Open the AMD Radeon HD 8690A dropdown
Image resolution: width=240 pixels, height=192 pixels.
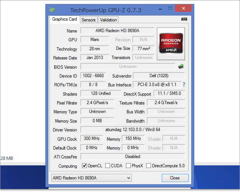point(92,178)
